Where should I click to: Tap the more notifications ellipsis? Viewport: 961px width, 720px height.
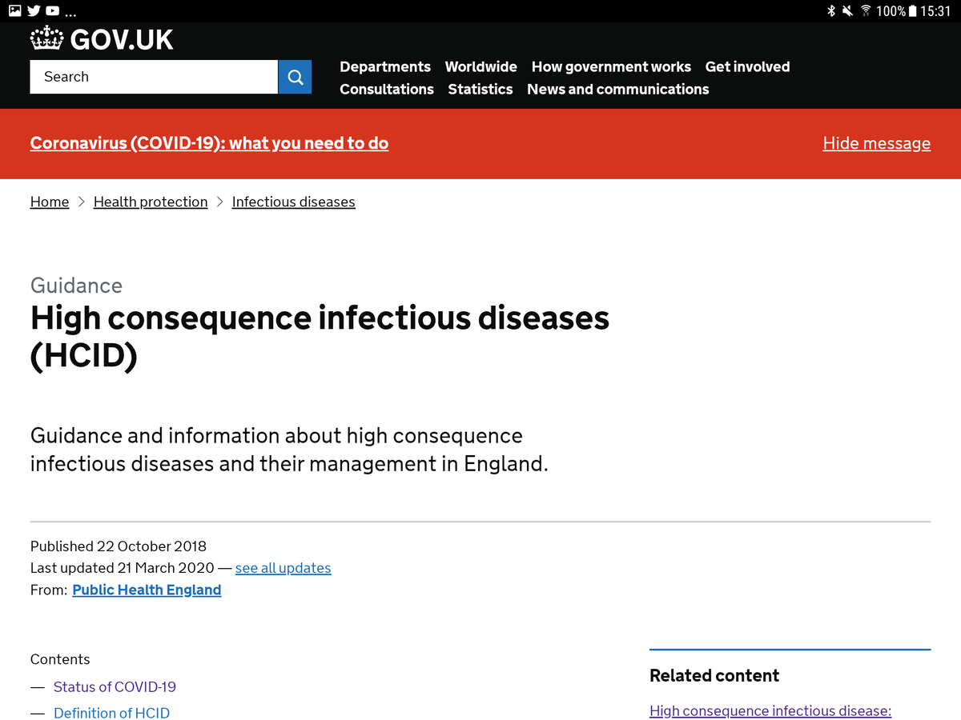tap(70, 14)
